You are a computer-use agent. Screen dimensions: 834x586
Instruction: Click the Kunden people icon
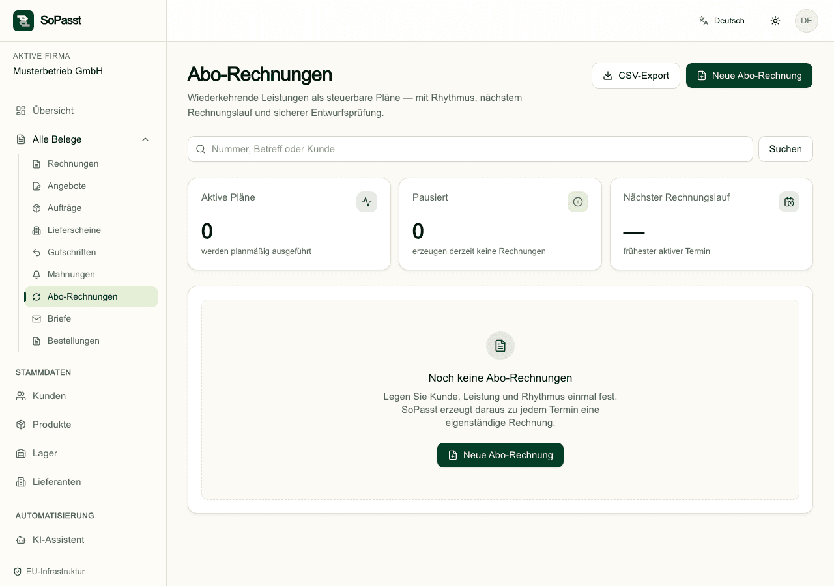(x=21, y=396)
